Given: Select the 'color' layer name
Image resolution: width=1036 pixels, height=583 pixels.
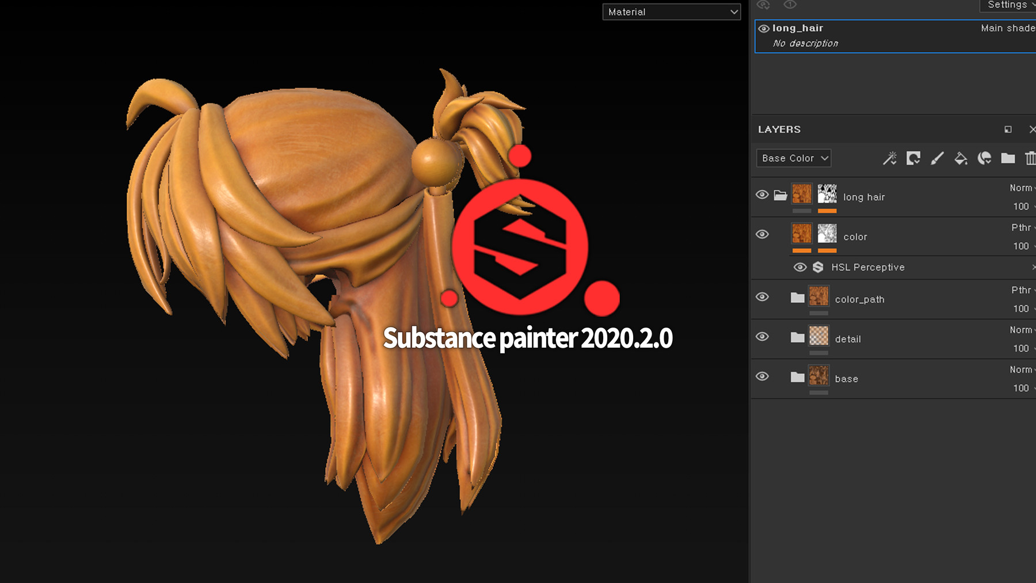Looking at the screenshot, I should point(855,237).
